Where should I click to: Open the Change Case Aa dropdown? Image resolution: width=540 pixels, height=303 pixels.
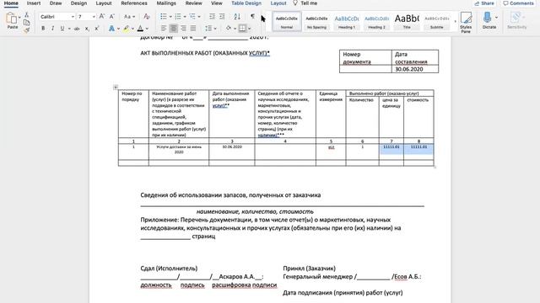tap(129, 17)
